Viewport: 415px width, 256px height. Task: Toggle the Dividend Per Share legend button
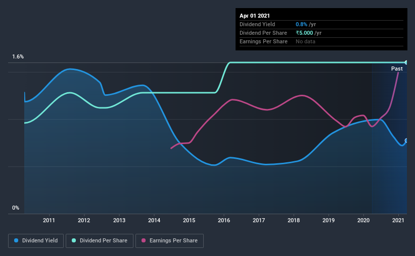click(x=100, y=241)
